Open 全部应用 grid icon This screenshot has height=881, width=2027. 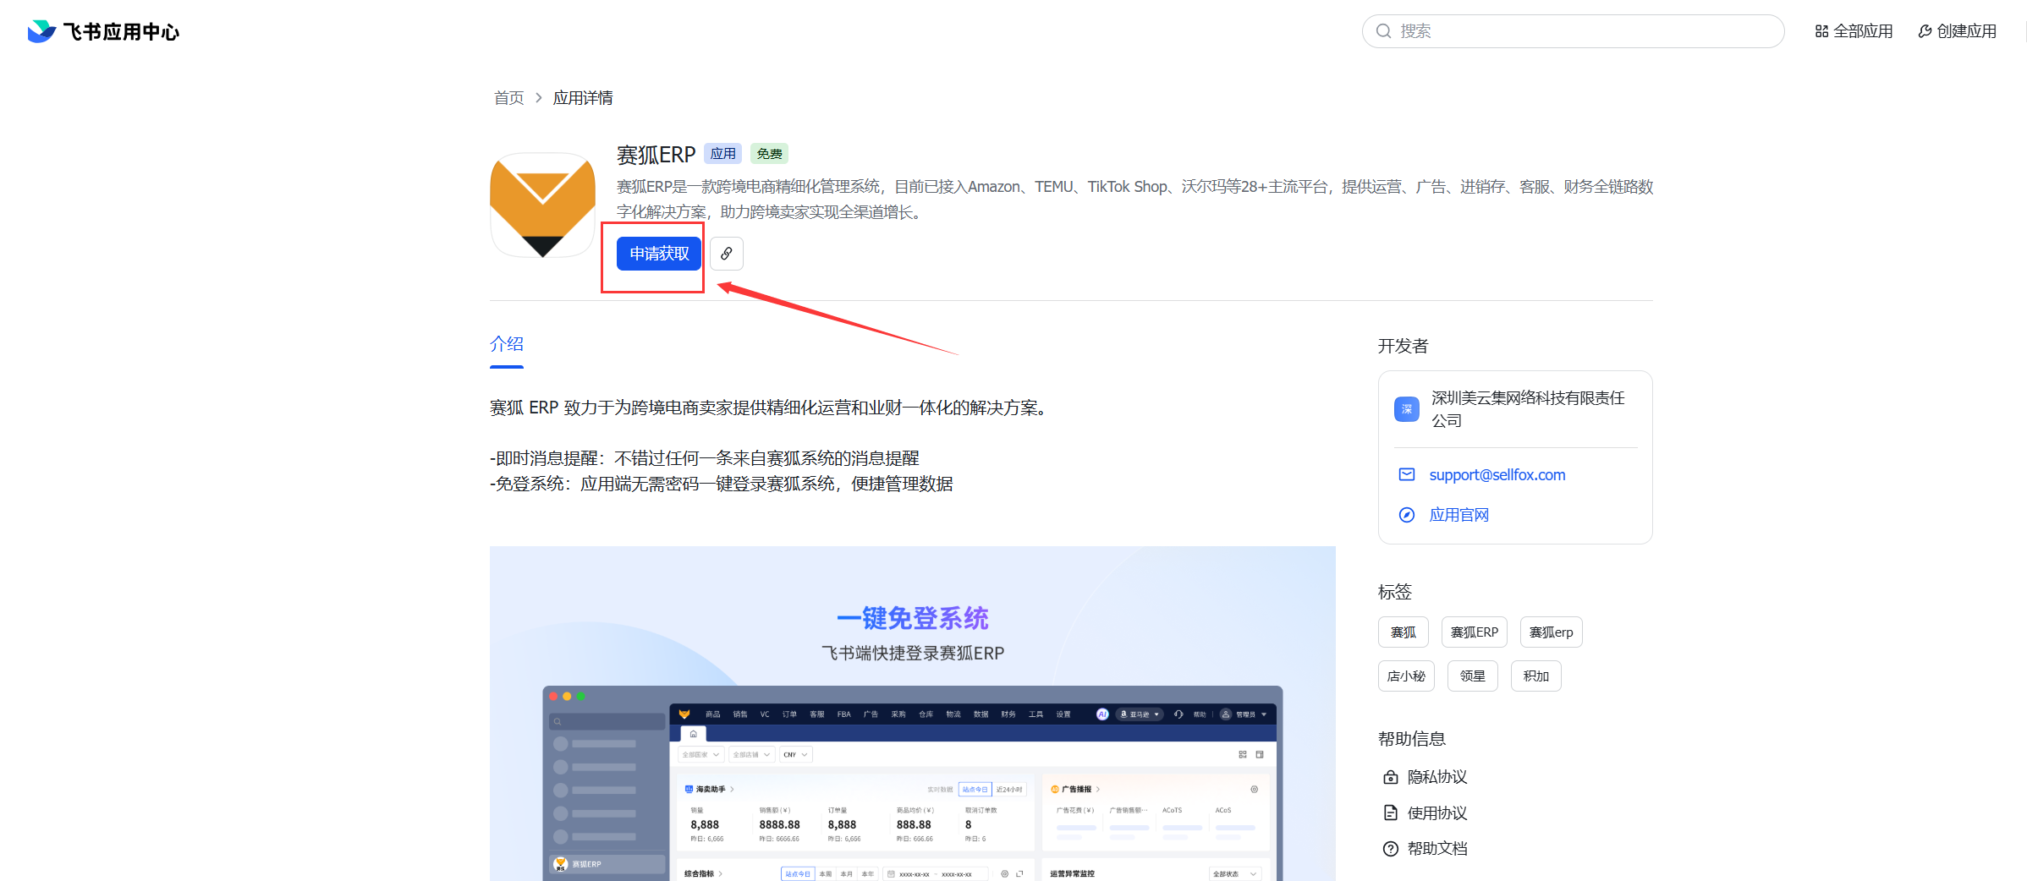pos(1821,31)
